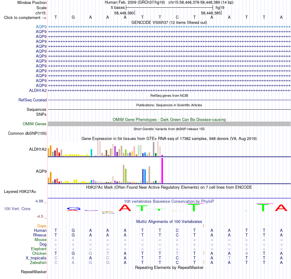Screen dimensions: 291x279
Task: Click the Window Position label
Action: coord(32,2)
